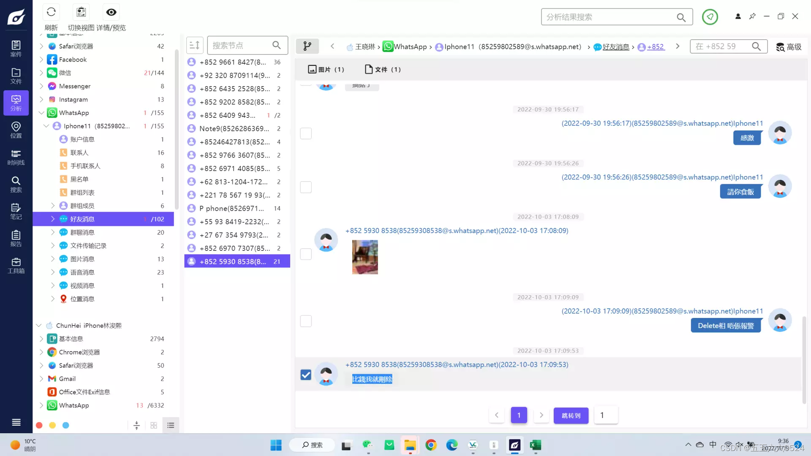Switch to the 图片 (1) tab
Image resolution: width=811 pixels, height=456 pixels.
click(326, 69)
